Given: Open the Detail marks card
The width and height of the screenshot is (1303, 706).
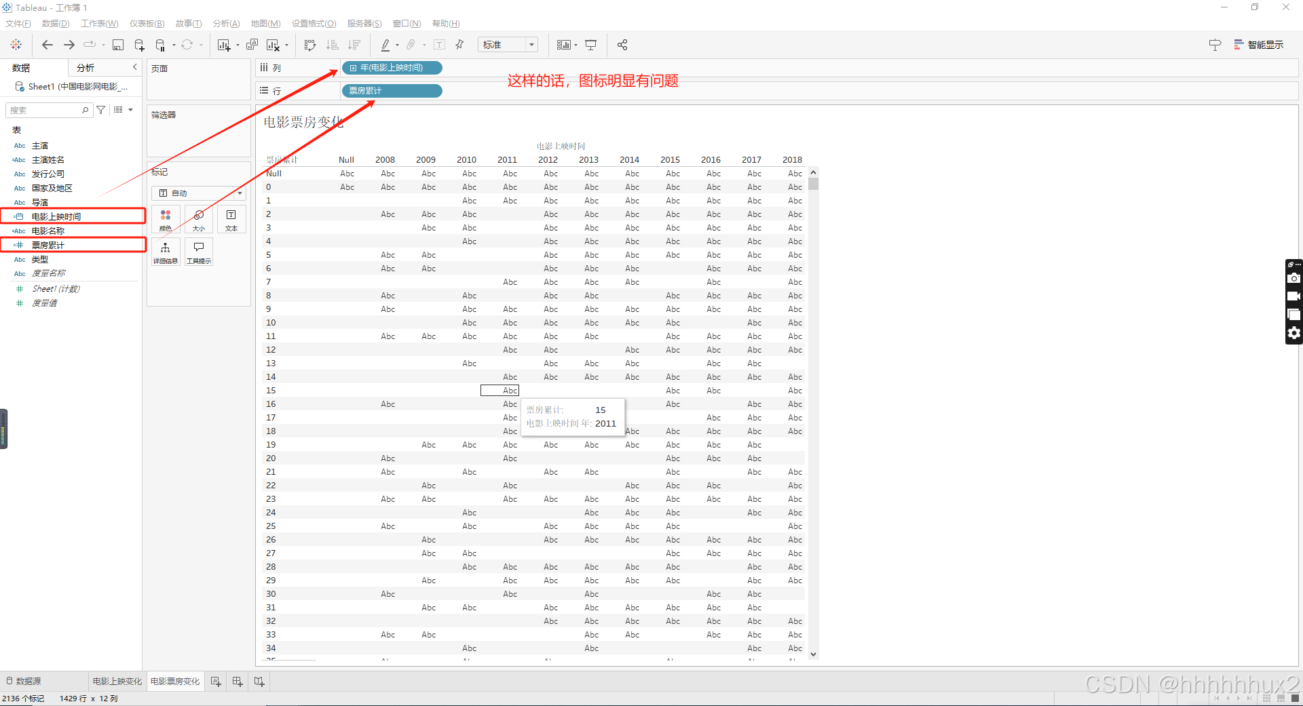Looking at the screenshot, I should pyautogui.click(x=166, y=252).
